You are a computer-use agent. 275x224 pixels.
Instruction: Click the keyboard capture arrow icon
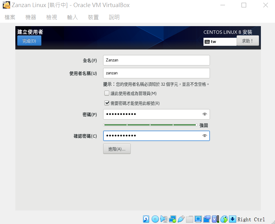coord(233,219)
